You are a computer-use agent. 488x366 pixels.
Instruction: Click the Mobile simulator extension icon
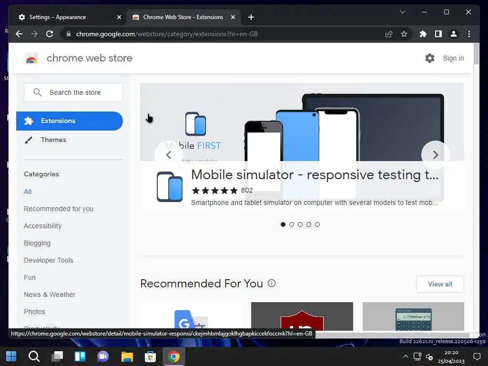170,187
